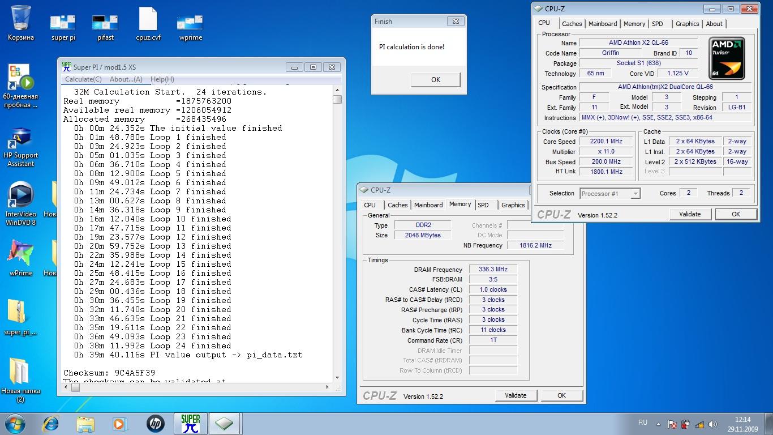Open the 60-дневная пробная desktop icon

[x=20, y=86]
